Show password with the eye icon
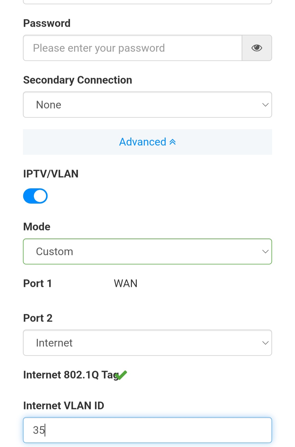 point(257,48)
